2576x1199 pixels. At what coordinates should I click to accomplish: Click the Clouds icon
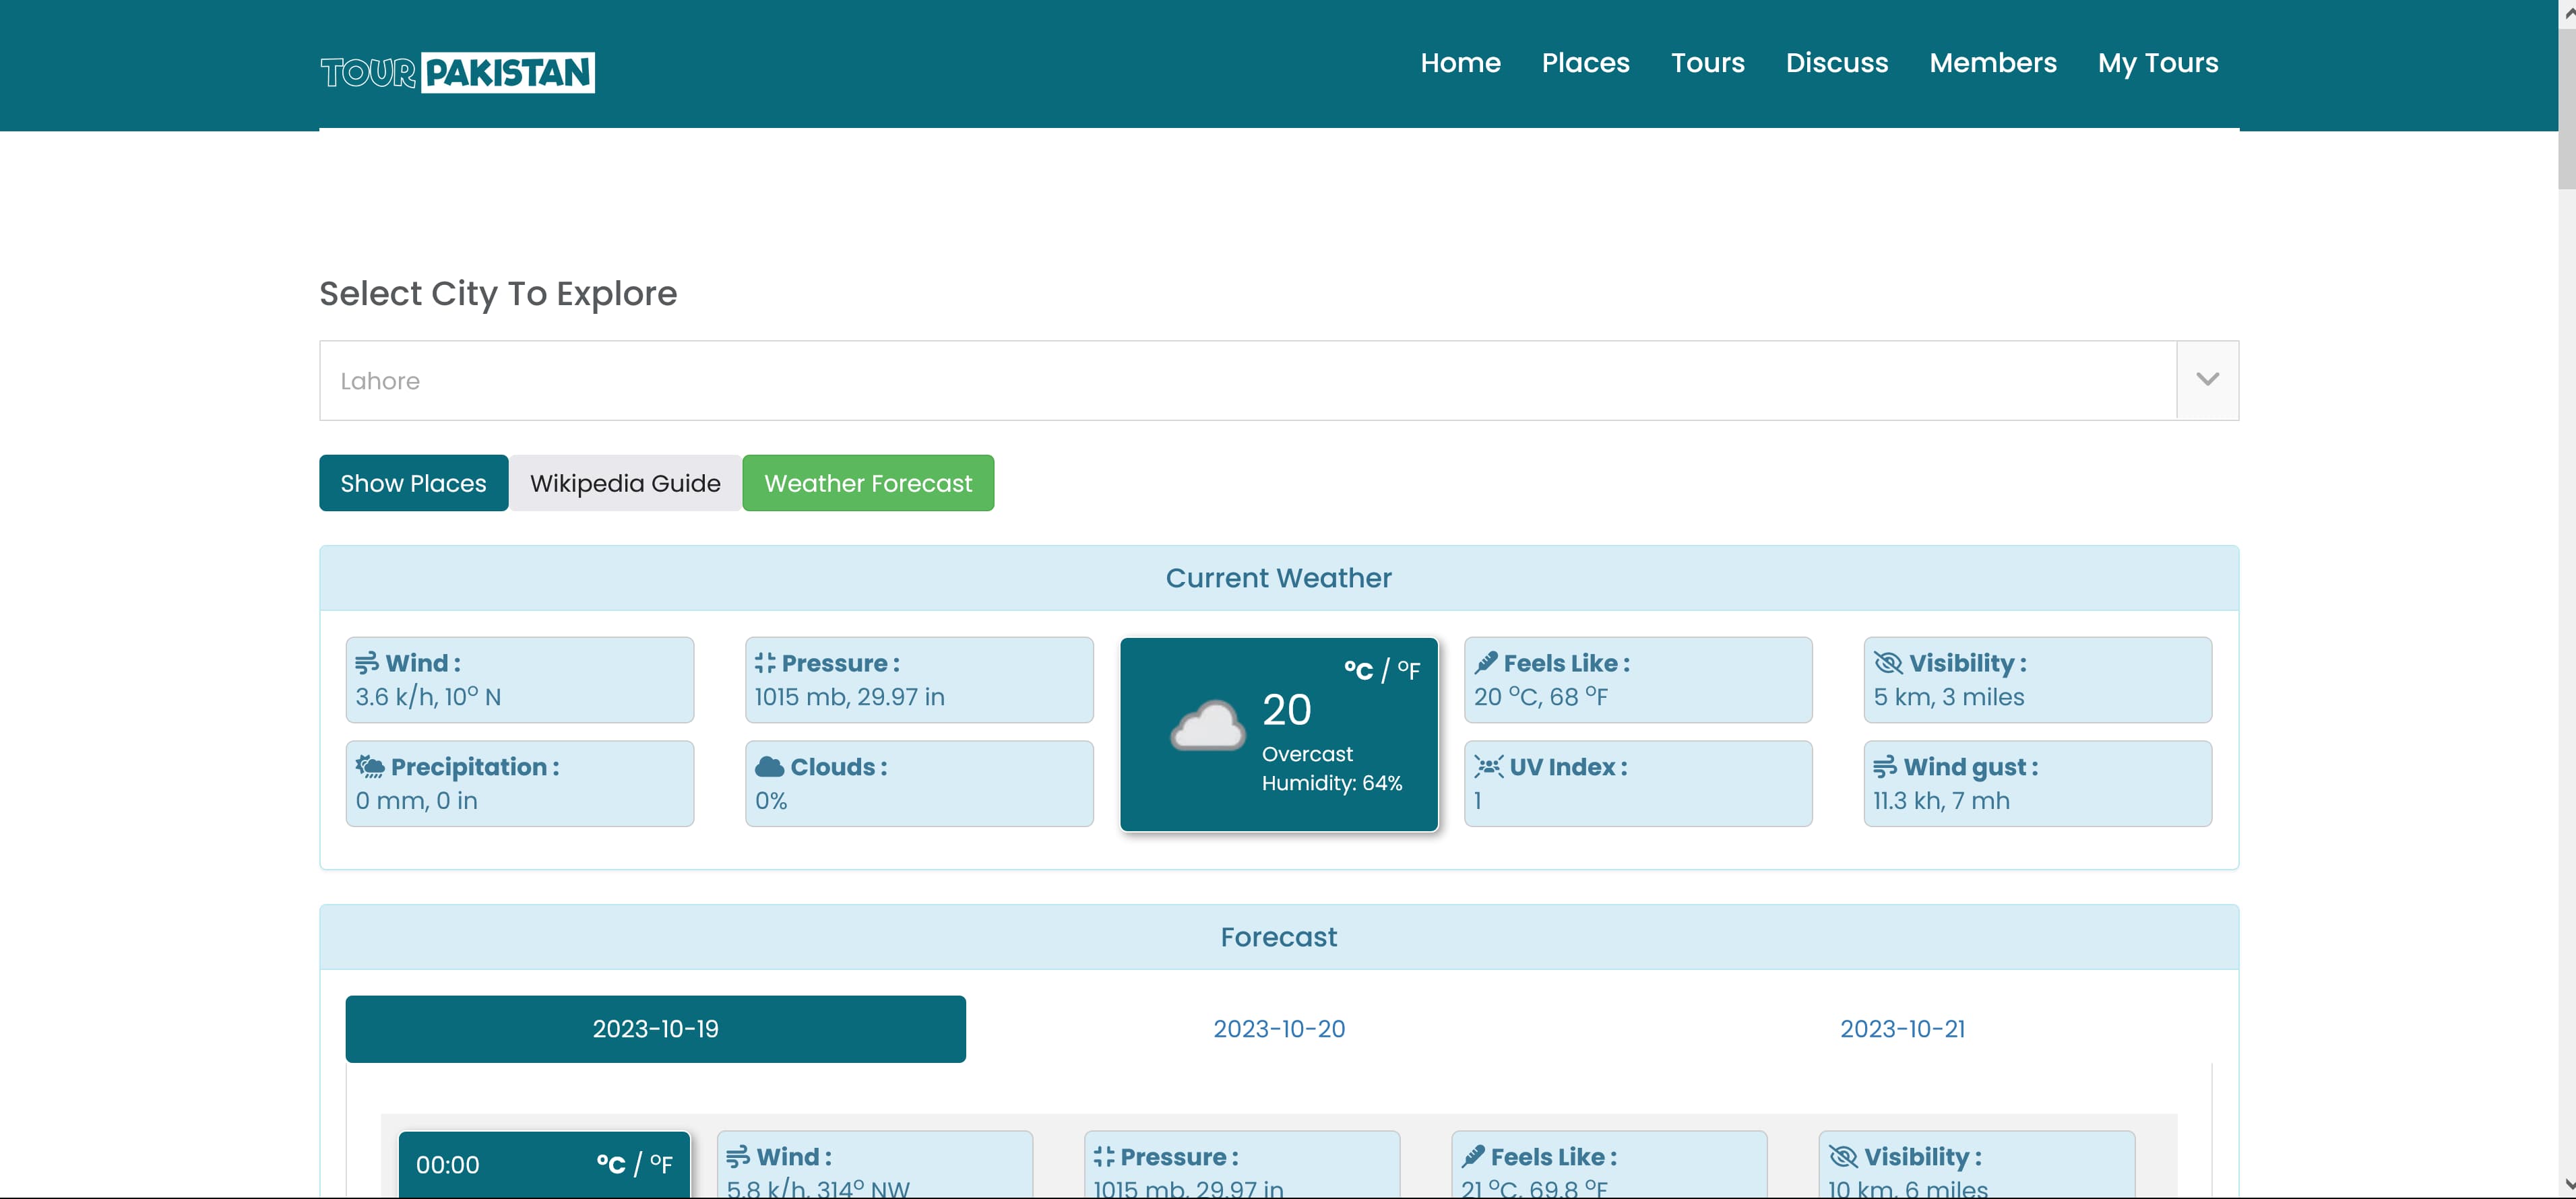(769, 767)
